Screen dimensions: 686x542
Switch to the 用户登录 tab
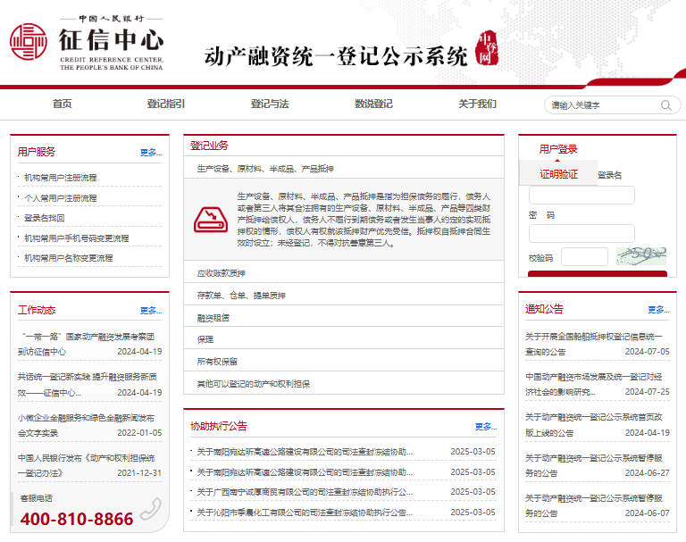pyautogui.click(x=557, y=150)
